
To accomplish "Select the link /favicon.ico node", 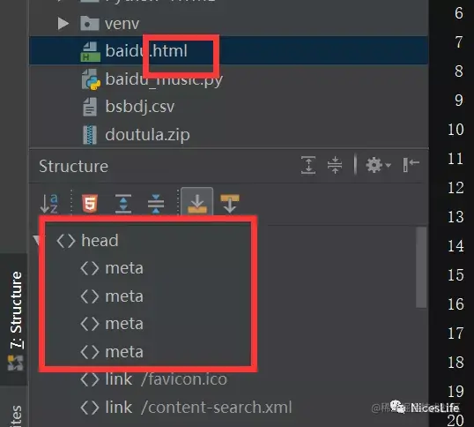I will pyautogui.click(x=154, y=379).
